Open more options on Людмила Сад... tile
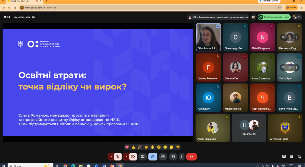The height and width of the screenshot is (167, 305). pyautogui.click(x=296, y=37)
